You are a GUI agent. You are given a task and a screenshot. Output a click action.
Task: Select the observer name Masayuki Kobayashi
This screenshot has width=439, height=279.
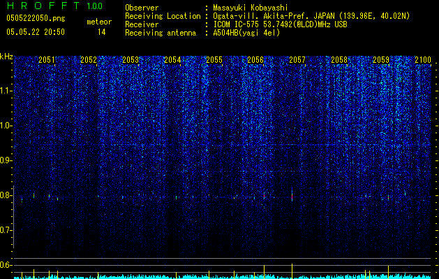[251, 8]
